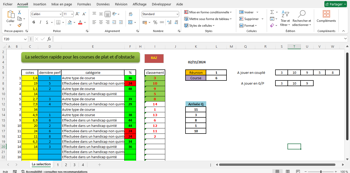Screen dimensions: 350x173
Task: Toggle bottom vertical alignment button
Action: coord(108,14)
